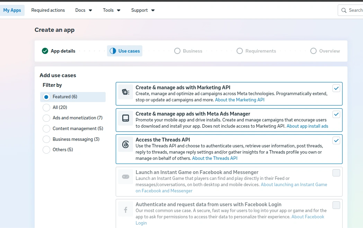Click 'Create & manage app ads' card title
This screenshot has height=228, width=363.
[193, 114]
